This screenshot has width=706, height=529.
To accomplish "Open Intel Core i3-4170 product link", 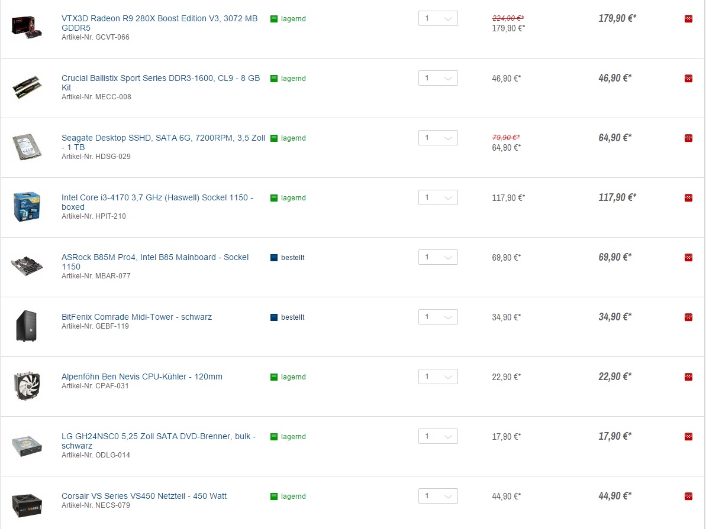I will pos(157,202).
